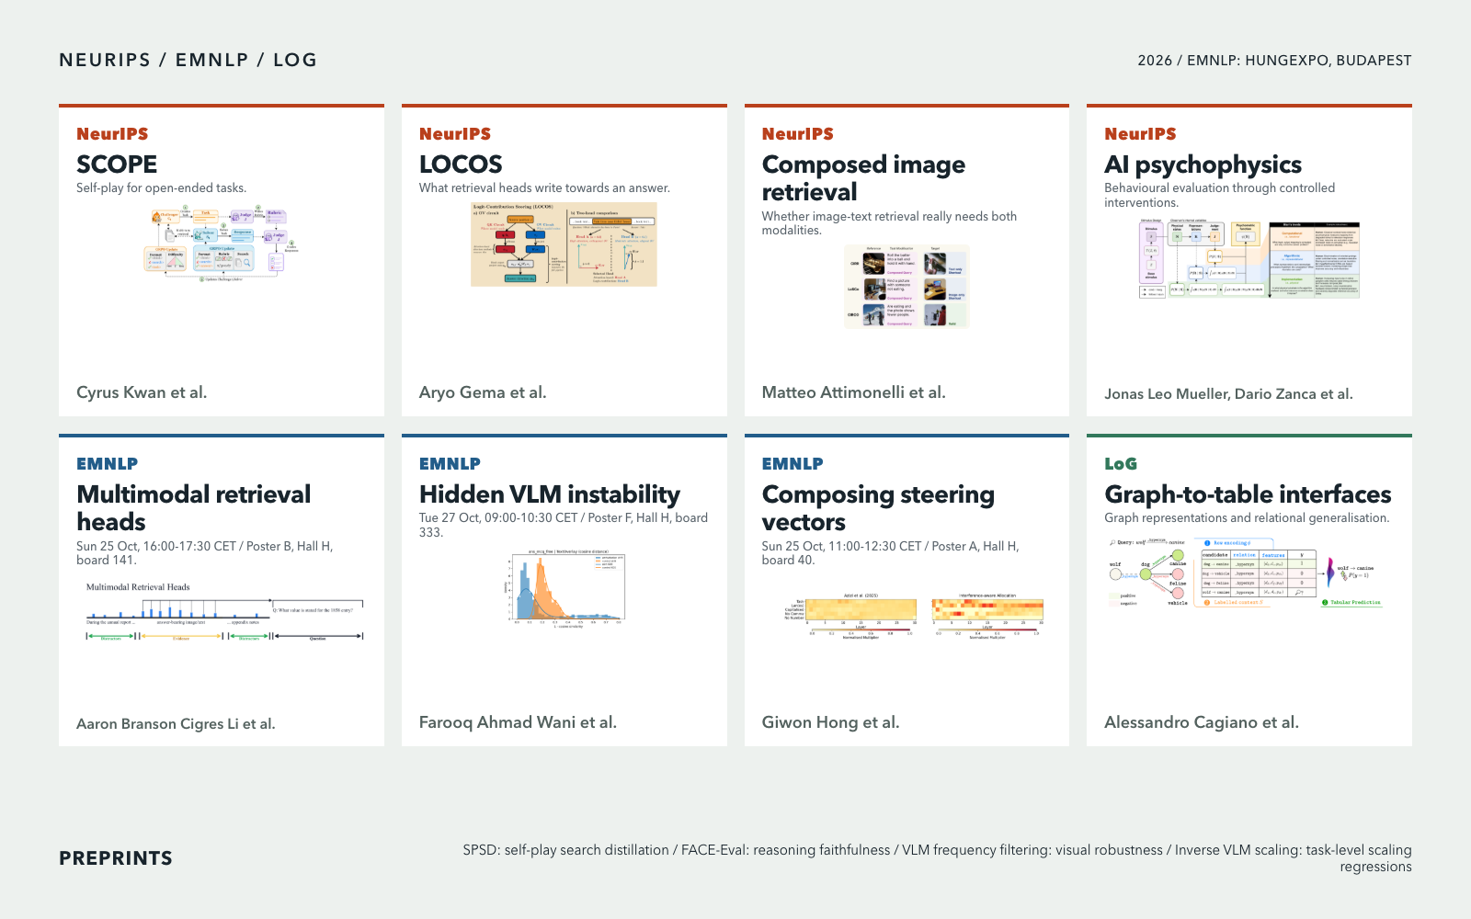Open the Composed image retrieval title
This screenshot has height=919, width=1471.
(863, 178)
